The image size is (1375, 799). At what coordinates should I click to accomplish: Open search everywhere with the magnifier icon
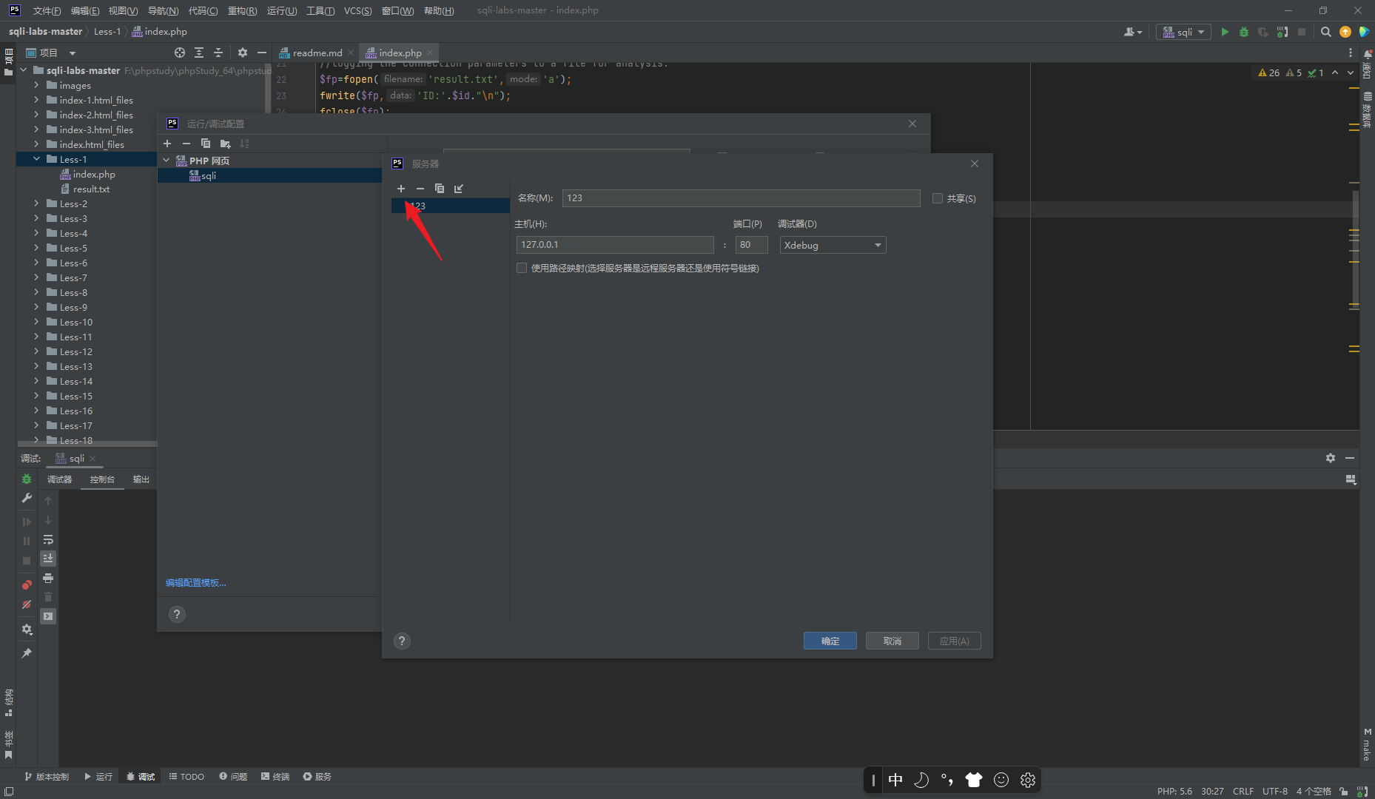pyautogui.click(x=1325, y=32)
